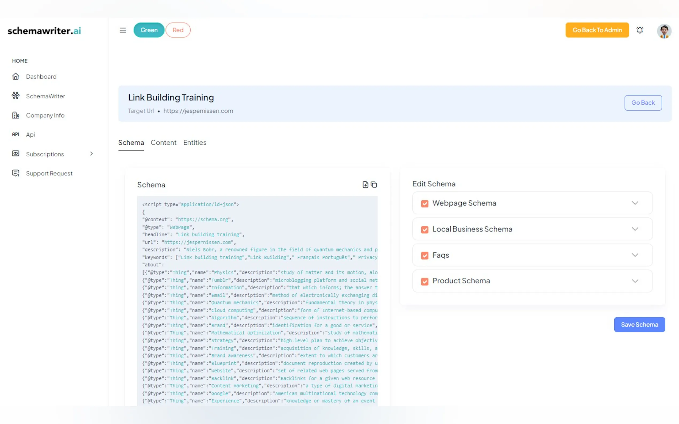
Task: Download the generated schema file
Action: click(365, 184)
